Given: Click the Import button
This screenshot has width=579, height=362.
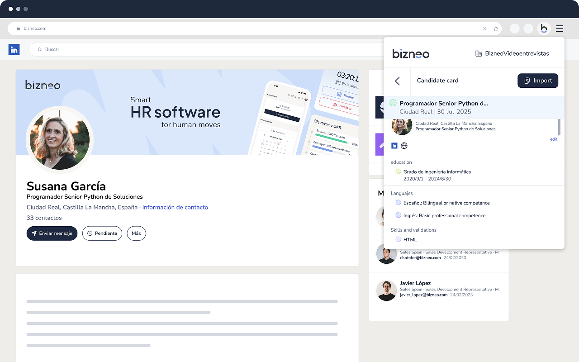Looking at the screenshot, I should point(538,81).
